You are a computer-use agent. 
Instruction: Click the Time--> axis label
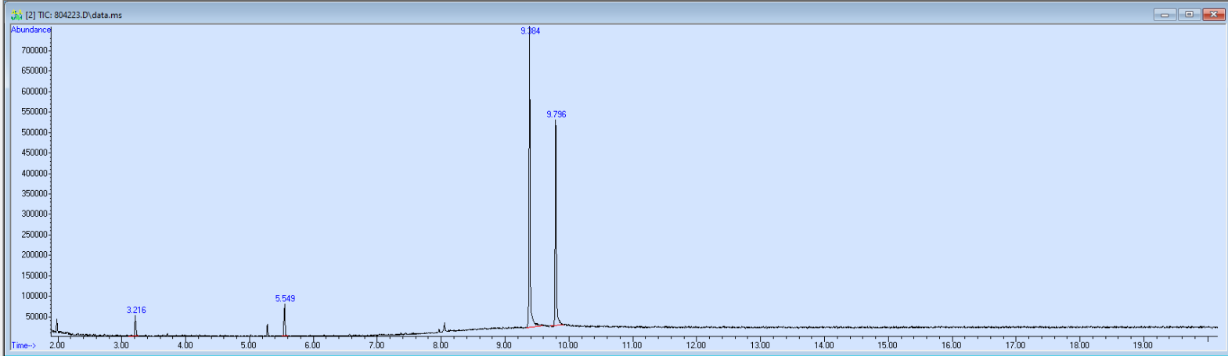point(23,346)
